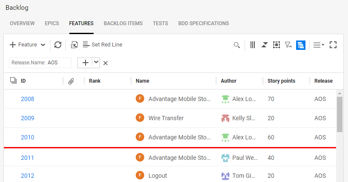
Task: Open the add filter dropdown chevron
Action: [97, 62]
